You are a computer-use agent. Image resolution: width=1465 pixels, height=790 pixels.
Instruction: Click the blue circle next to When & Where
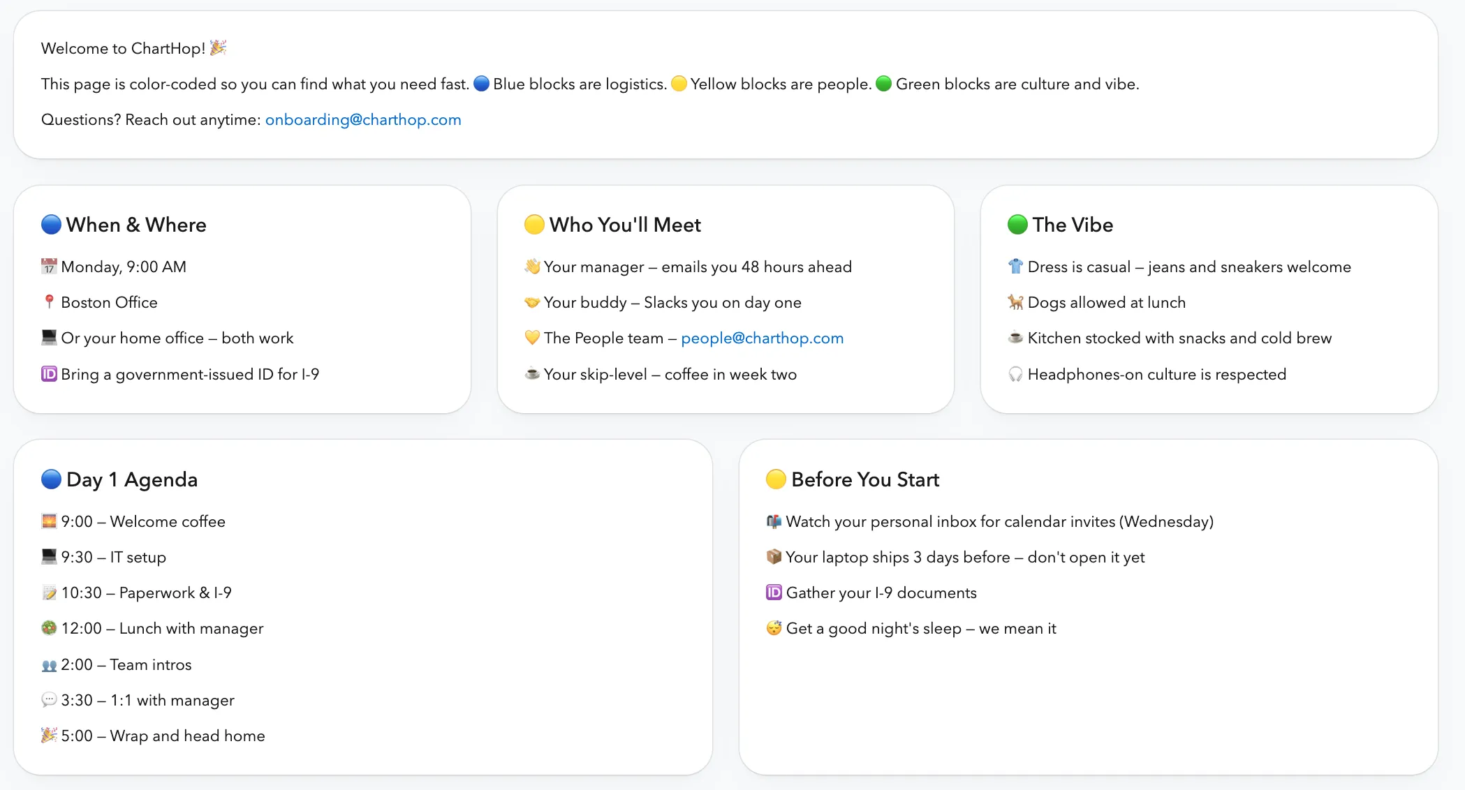[51, 224]
